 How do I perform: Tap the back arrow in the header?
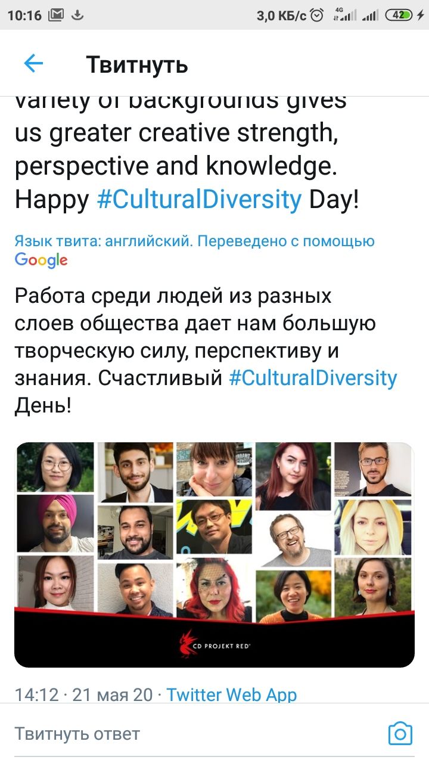(x=33, y=63)
